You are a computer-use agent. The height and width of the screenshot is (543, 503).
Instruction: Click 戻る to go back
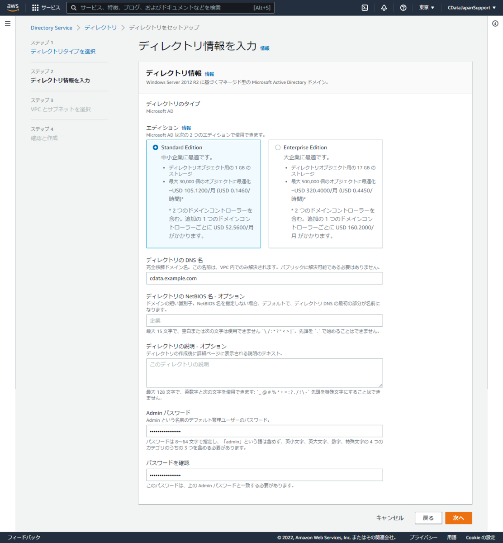pyautogui.click(x=428, y=518)
